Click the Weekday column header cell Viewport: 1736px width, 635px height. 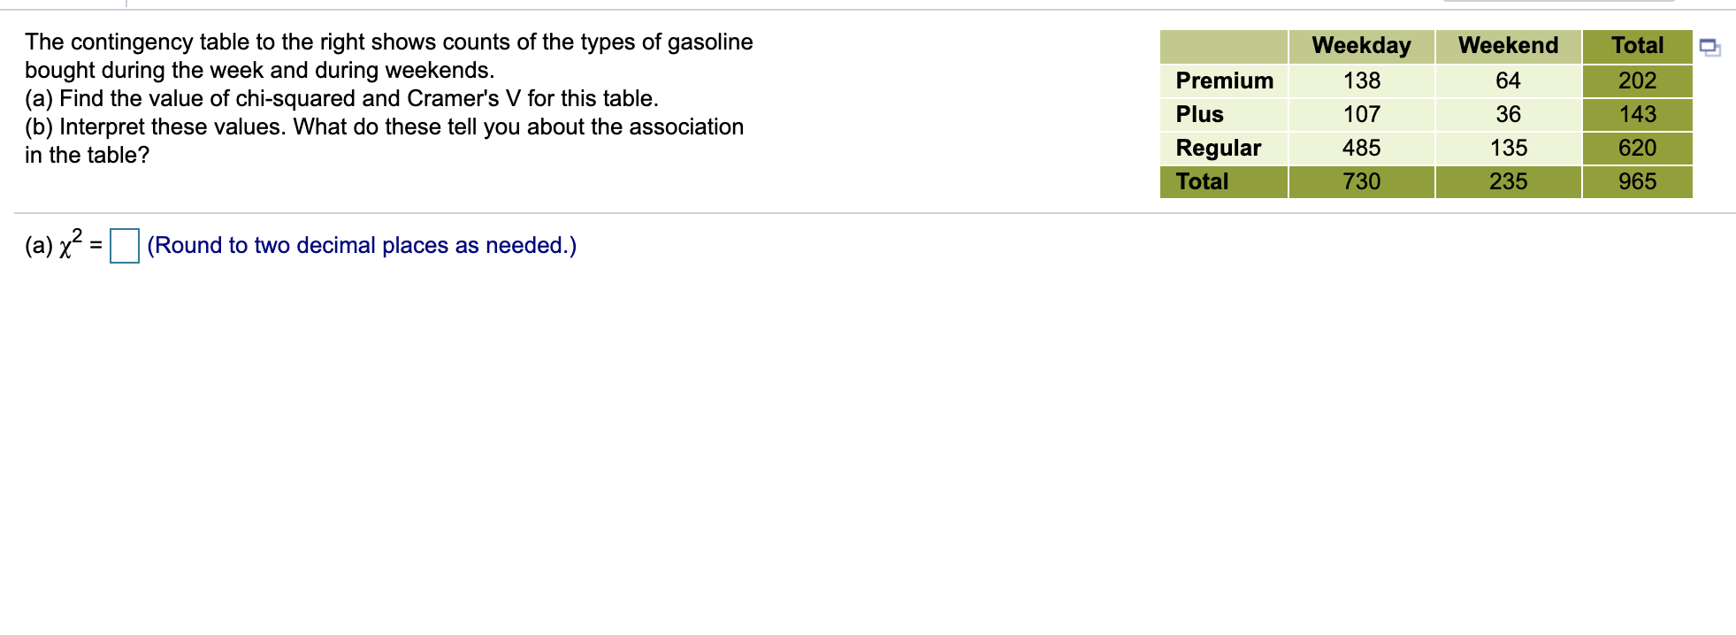1361,46
